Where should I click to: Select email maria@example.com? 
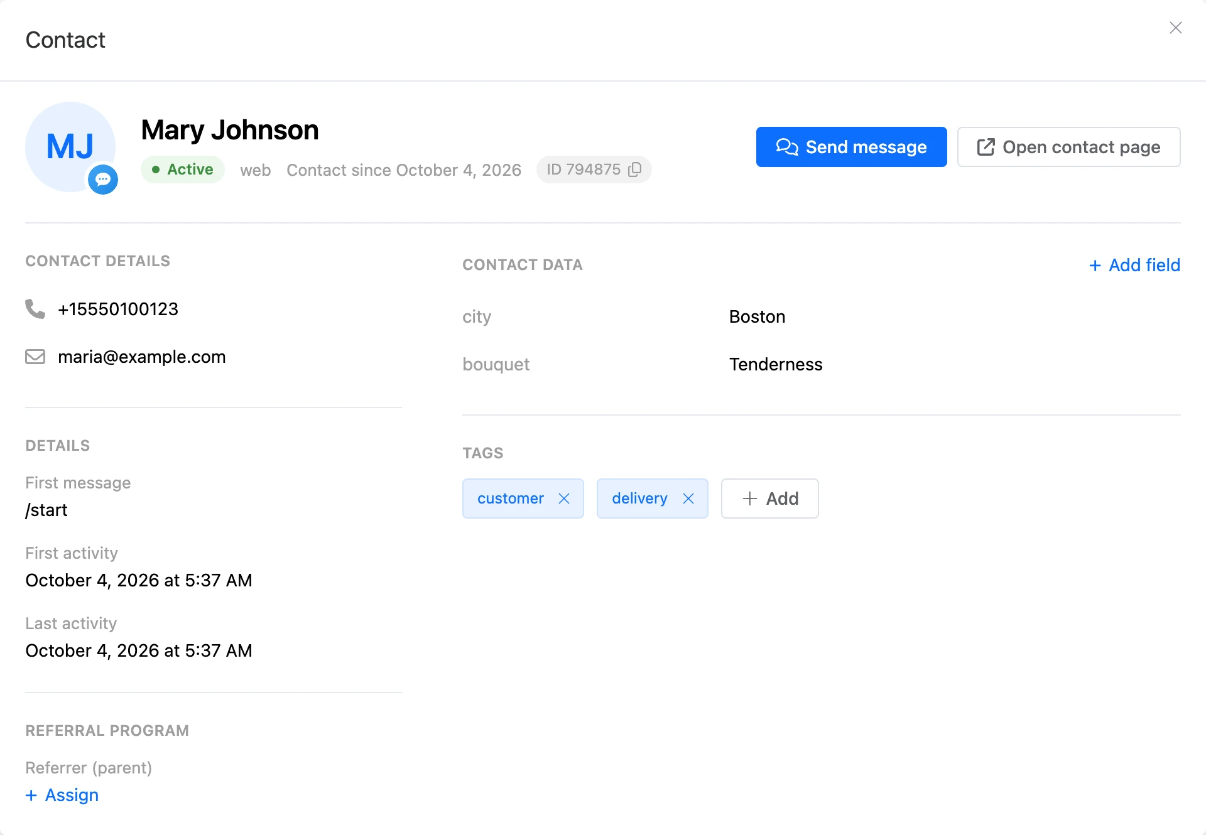click(x=142, y=357)
